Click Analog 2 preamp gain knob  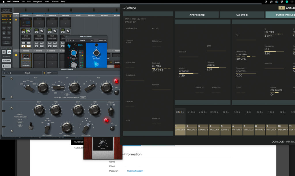[x=42, y=31]
